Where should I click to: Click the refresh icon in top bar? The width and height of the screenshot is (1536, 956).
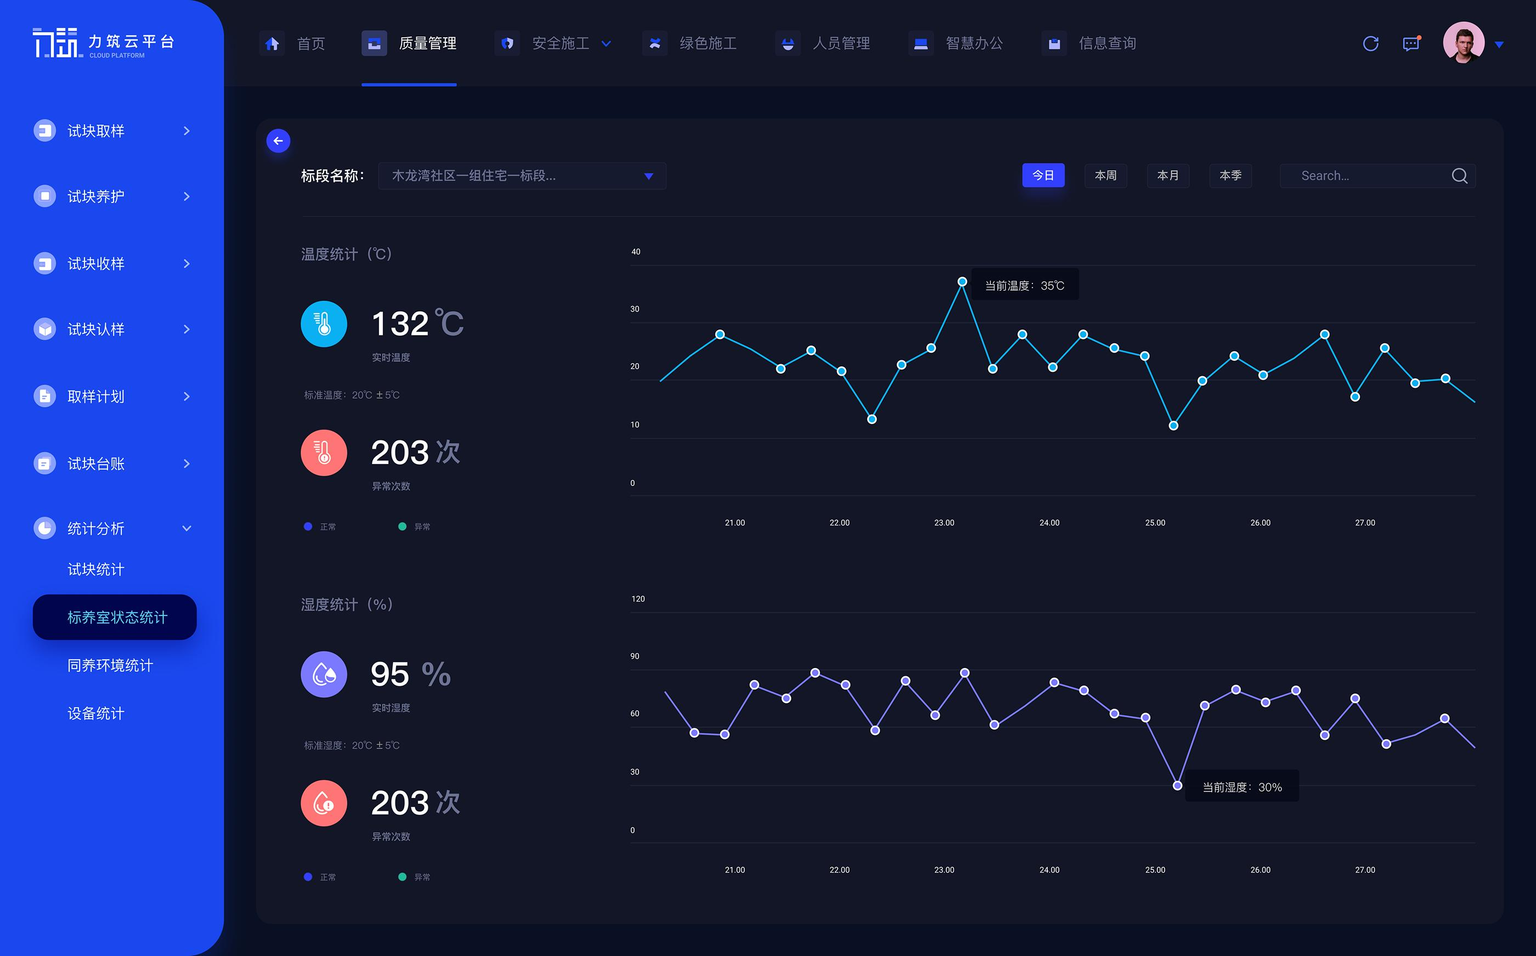pyautogui.click(x=1370, y=44)
